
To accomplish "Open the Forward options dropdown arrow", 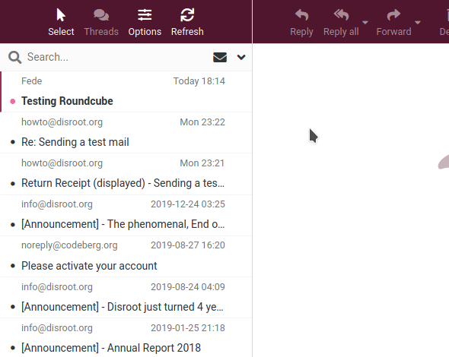I will [x=418, y=22].
